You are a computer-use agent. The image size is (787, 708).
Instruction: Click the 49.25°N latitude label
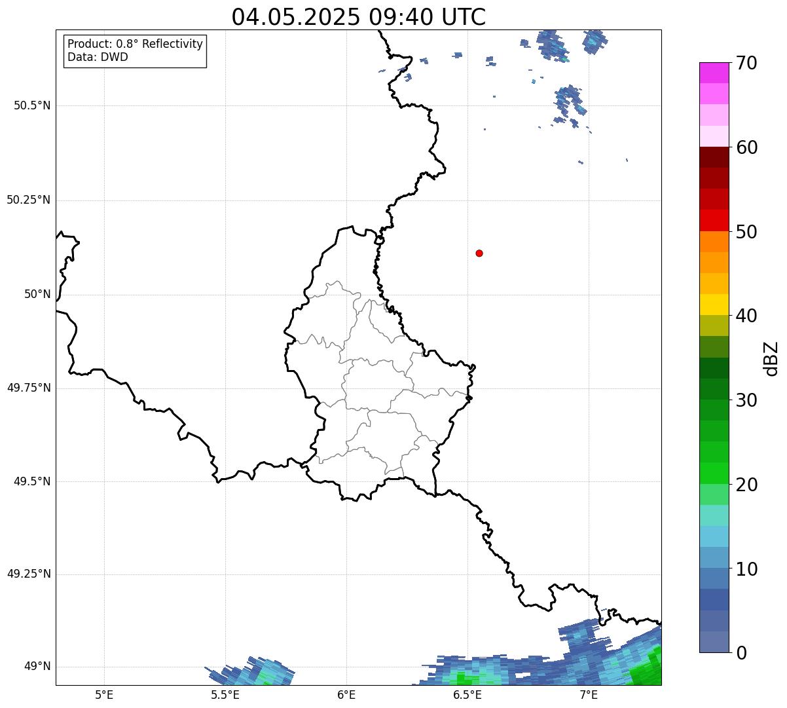pos(29,574)
